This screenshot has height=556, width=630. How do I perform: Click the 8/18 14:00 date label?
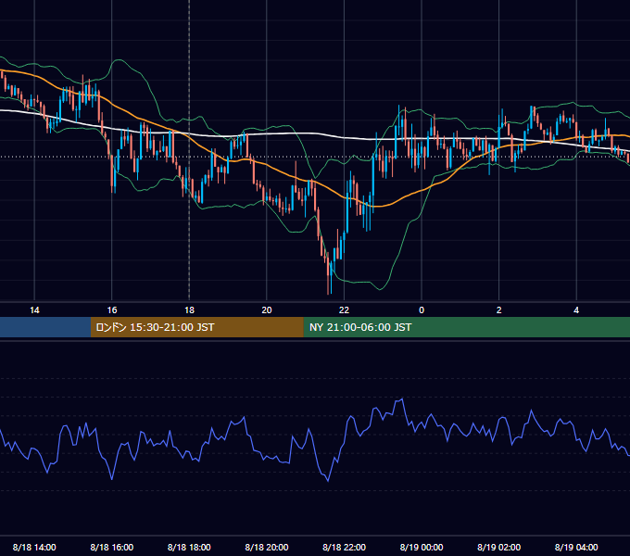click(x=34, y=547)
